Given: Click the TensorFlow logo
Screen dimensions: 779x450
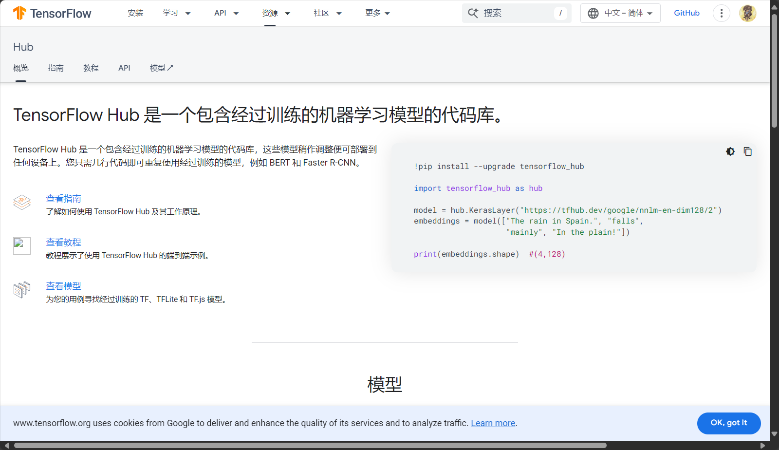Looking at the screenshot, I should (x=52, y=13).
